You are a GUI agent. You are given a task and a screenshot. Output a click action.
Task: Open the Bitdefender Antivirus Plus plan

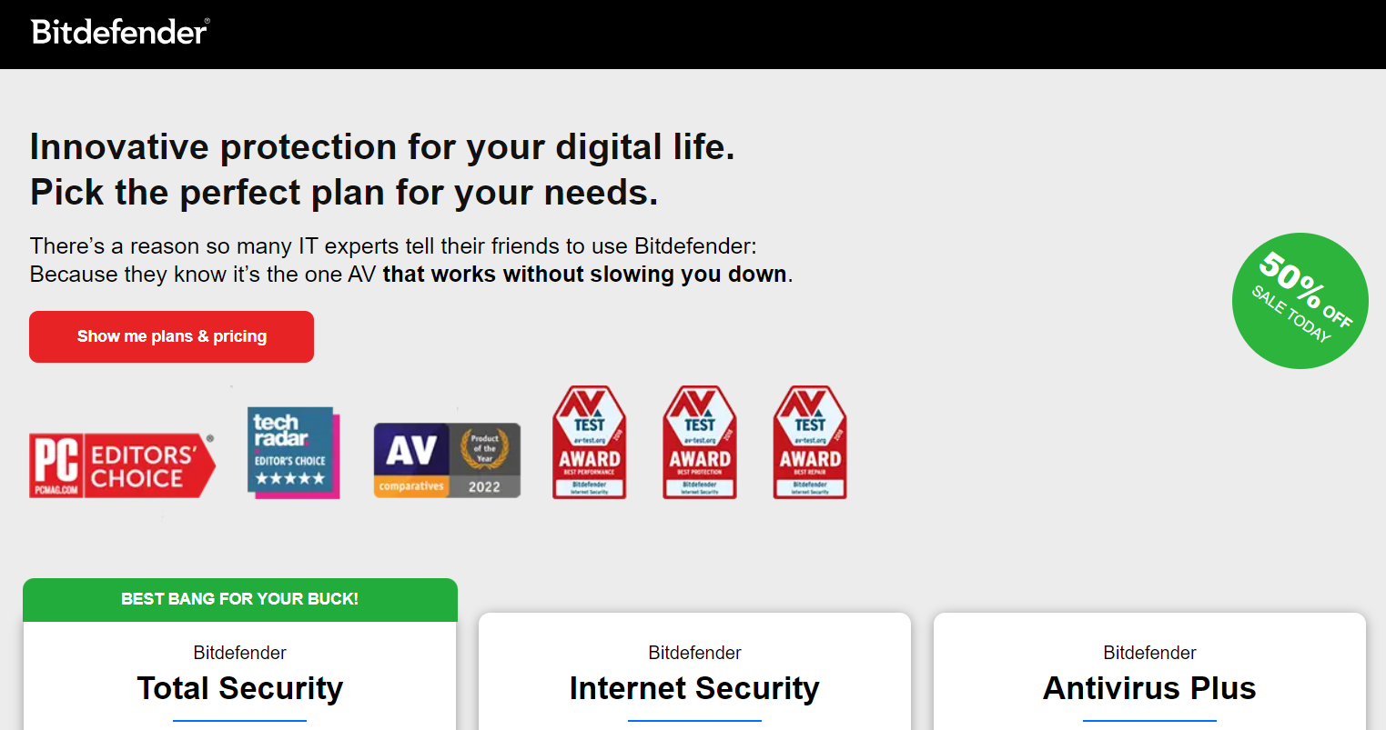click(x=1148, y=688)
